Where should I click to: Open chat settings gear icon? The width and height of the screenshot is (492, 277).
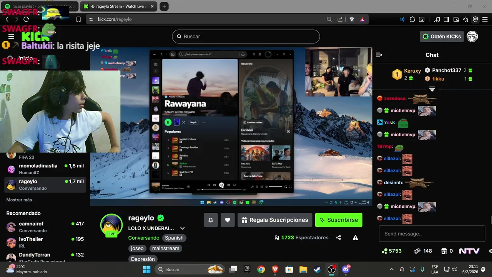click(490, 251)
